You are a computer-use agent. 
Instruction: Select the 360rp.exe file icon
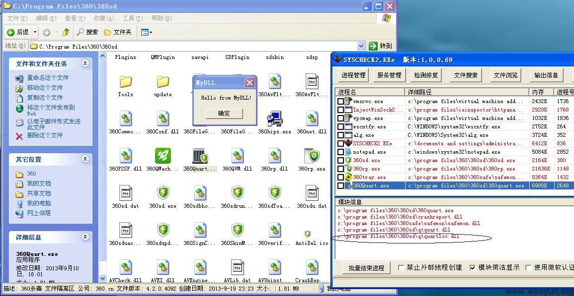(x=312, y=156)
